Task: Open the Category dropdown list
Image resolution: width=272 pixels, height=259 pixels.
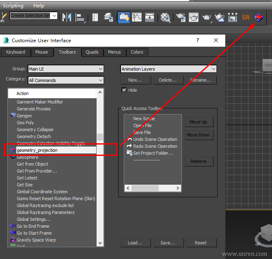Action: click(x=101, y=80)
